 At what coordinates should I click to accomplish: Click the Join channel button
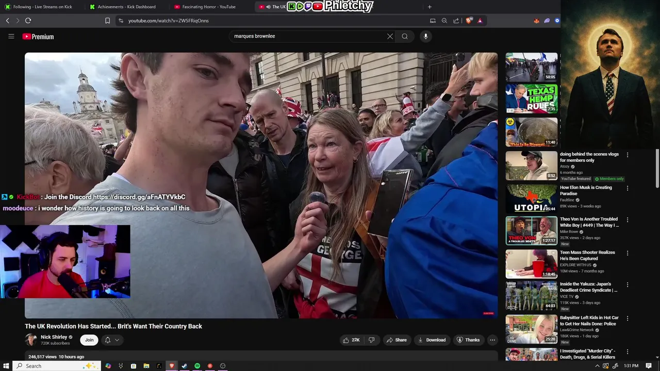[89, 340]
